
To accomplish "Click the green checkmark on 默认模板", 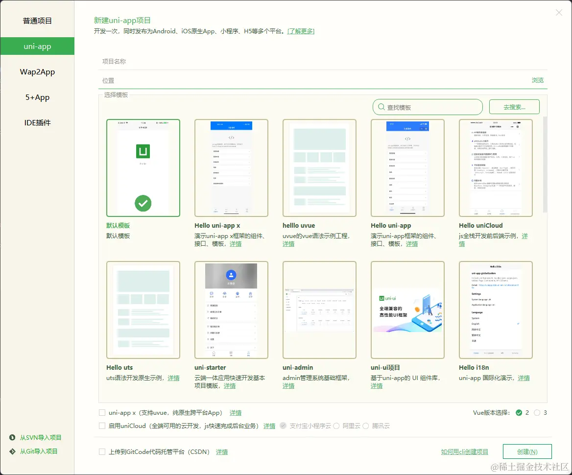I will coord(143,203).
